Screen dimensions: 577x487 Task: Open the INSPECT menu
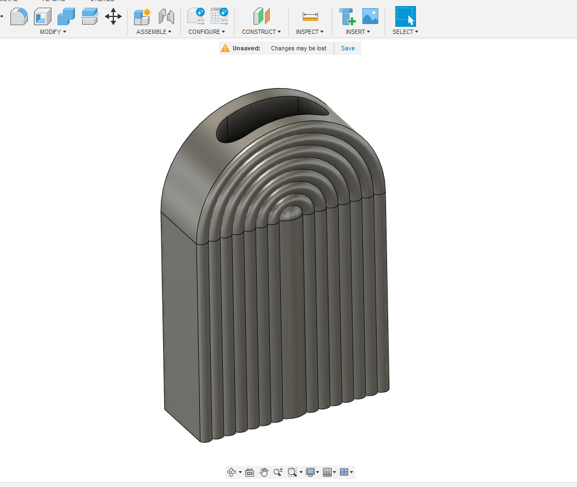(309, 32)
